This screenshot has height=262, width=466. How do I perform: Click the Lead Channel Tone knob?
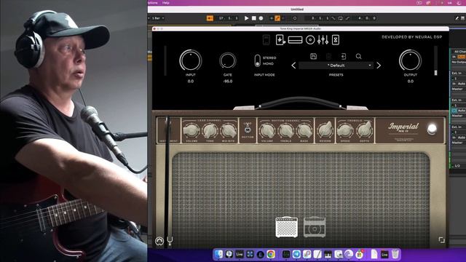[210, 130]
